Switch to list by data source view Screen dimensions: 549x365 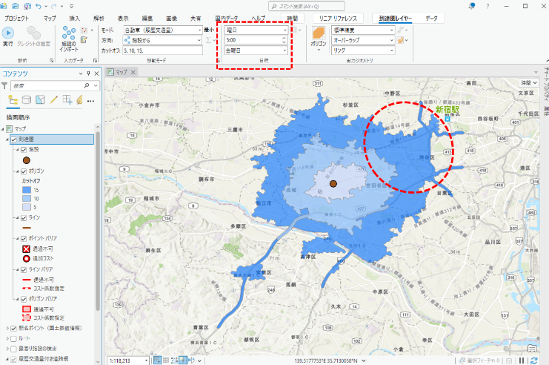pos(27,100)
